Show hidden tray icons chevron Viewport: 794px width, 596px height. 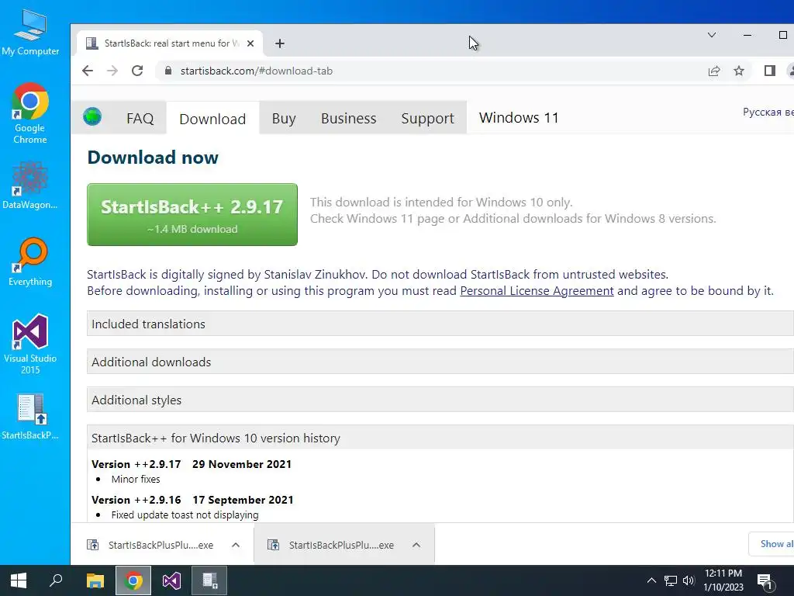651,580
